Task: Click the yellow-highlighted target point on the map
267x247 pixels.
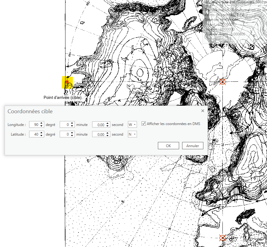Action: (67, 82)
